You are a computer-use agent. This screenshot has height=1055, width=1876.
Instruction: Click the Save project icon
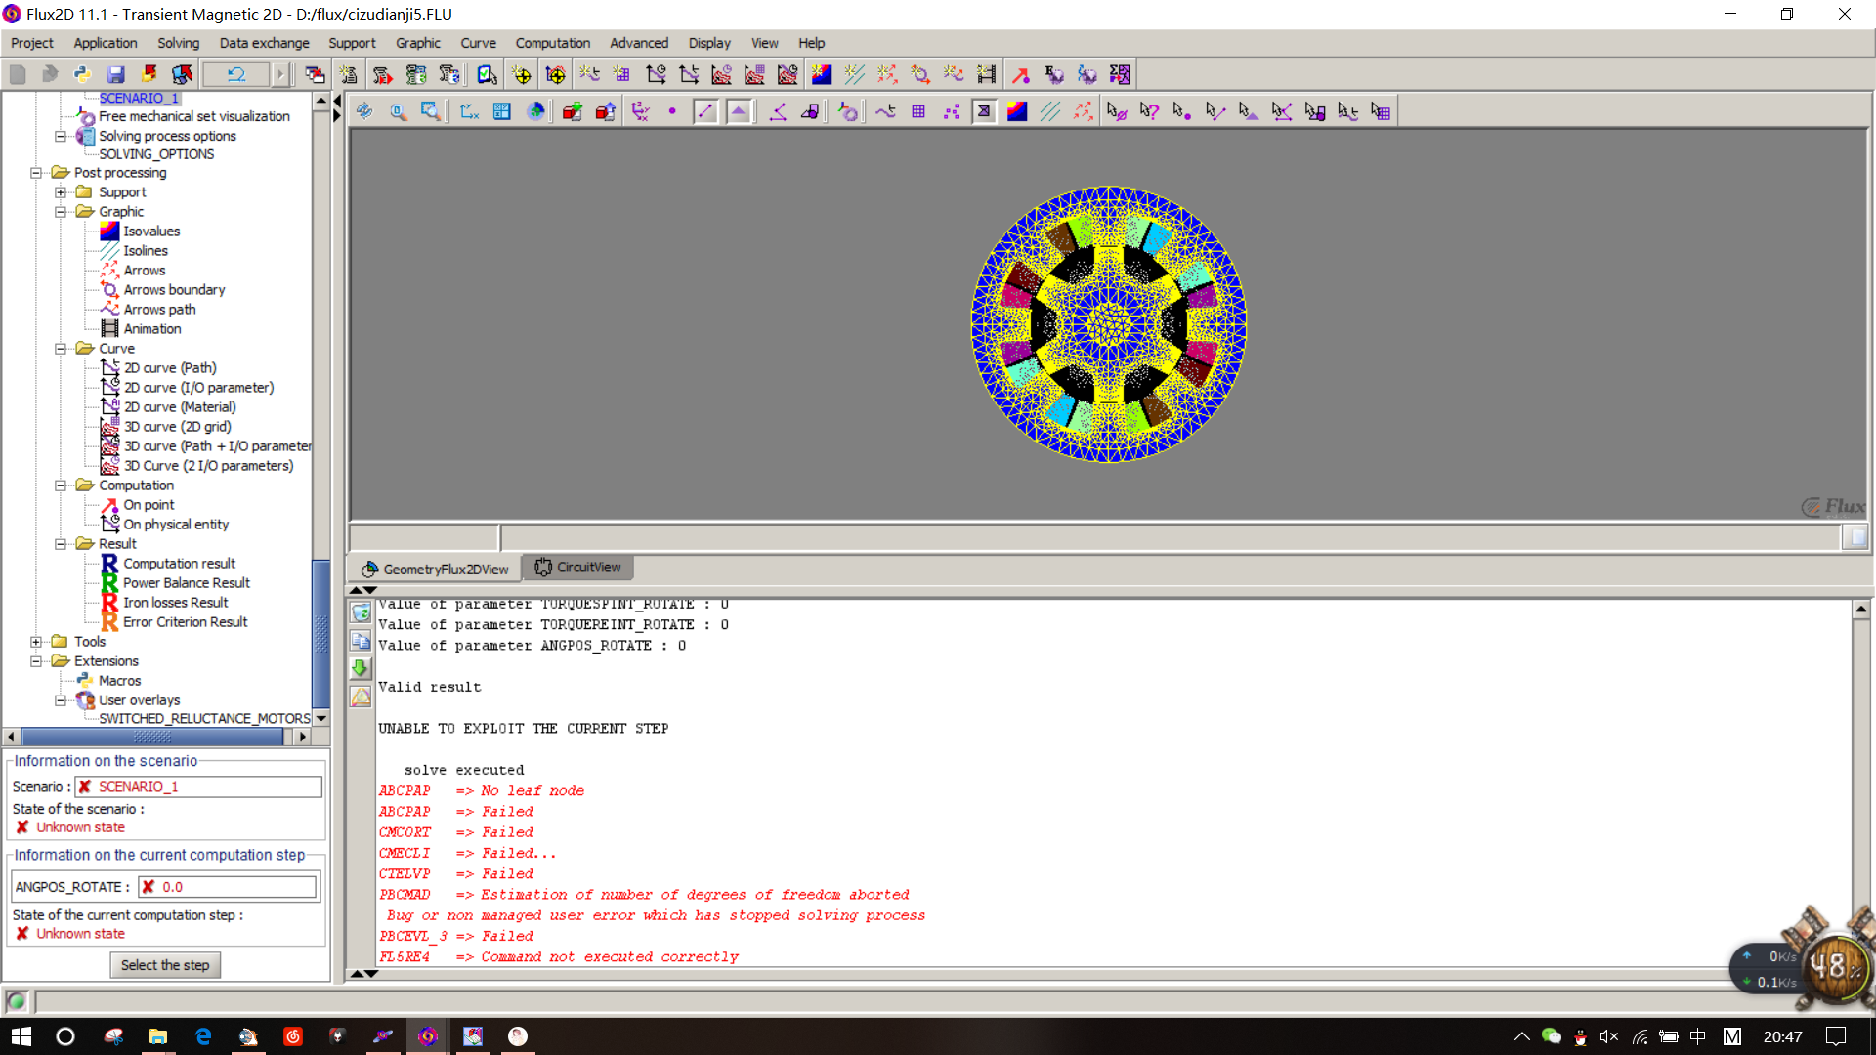pos(116,74)
